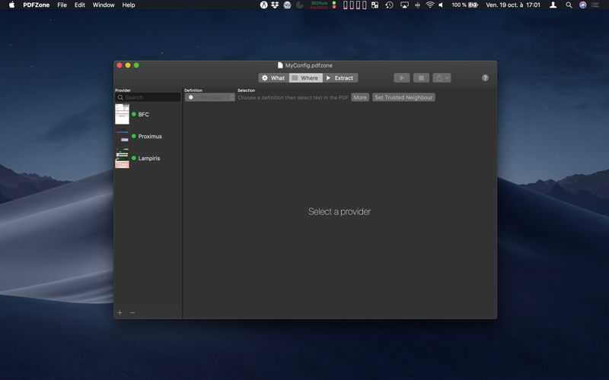This screenshot has height=380, width=609.
Task: Open the share dropdown in the toolbar
Action: coord(442,78)
